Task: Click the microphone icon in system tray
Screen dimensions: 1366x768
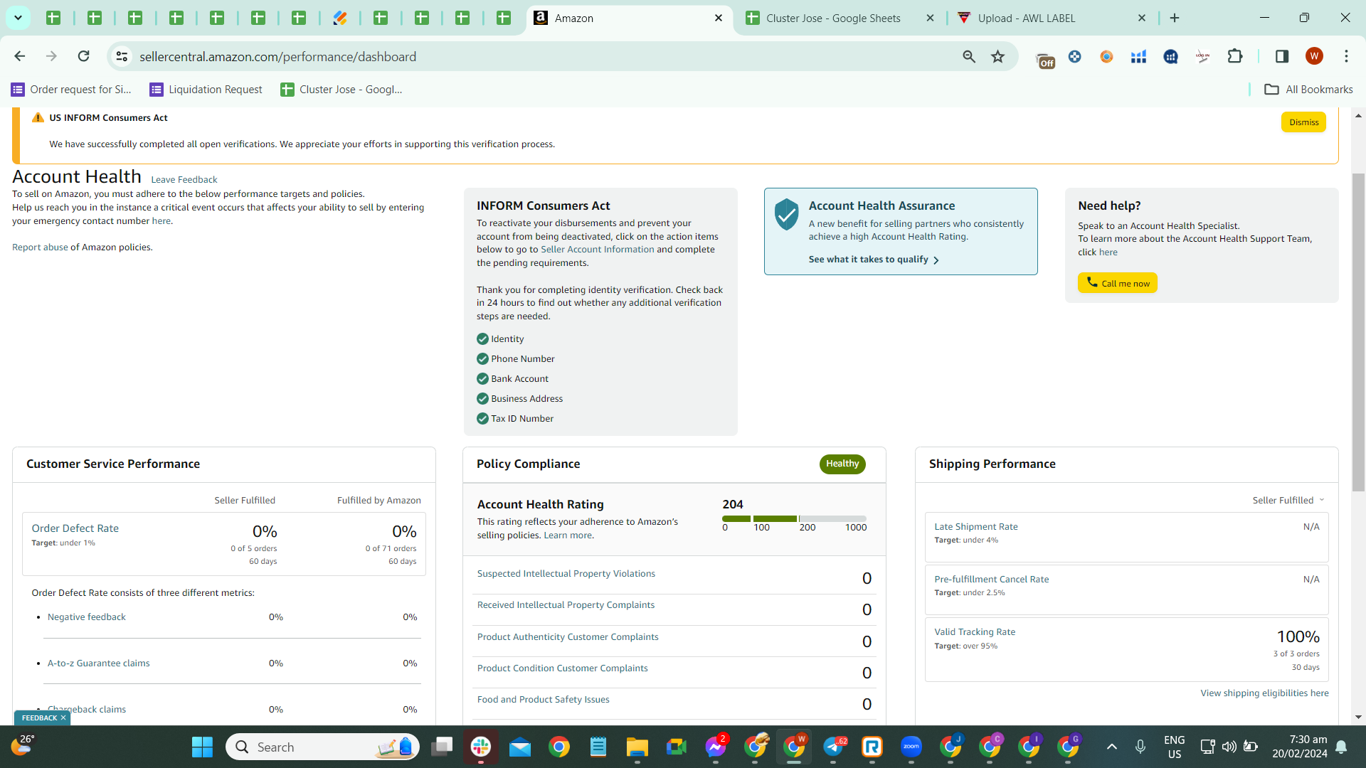Action: point(1140,747)
